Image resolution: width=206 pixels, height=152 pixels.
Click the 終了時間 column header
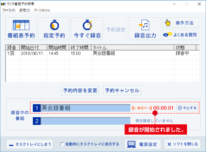coord(80,47)
